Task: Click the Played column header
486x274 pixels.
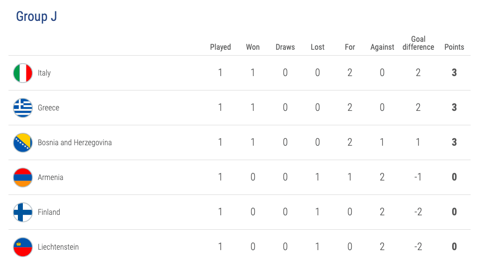Action: tap(220, 47)
